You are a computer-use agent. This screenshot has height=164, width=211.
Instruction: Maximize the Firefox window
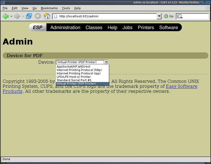[205, 3]
